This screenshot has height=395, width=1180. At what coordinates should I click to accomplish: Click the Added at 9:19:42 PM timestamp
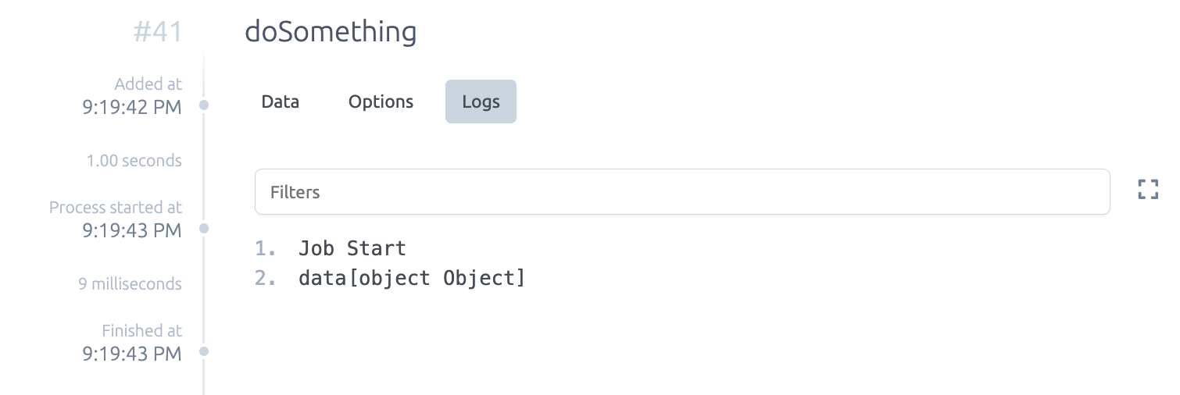[132, 107]
